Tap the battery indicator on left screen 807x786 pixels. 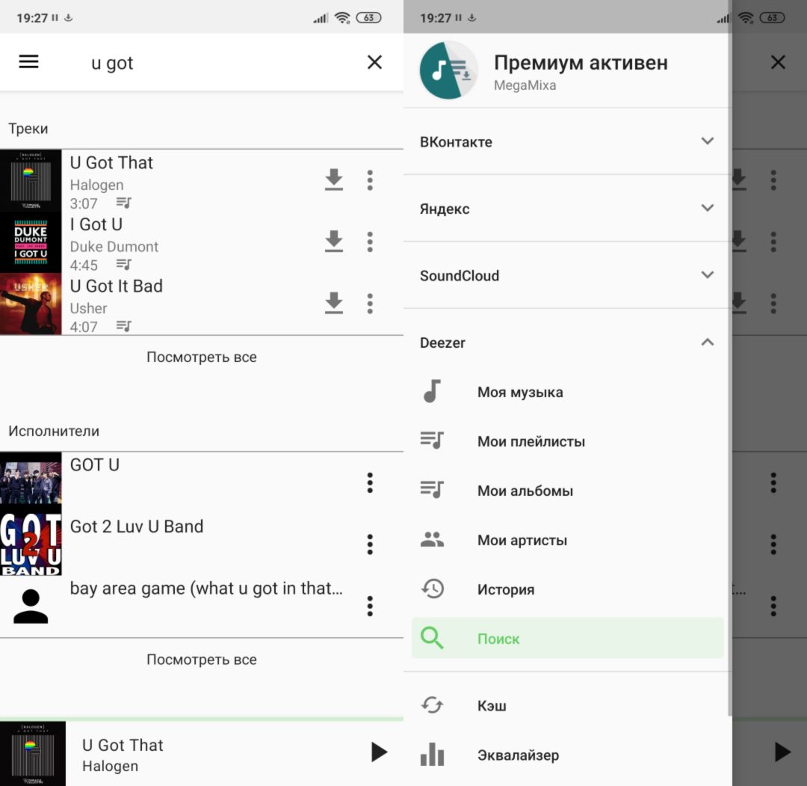[369, 18]
